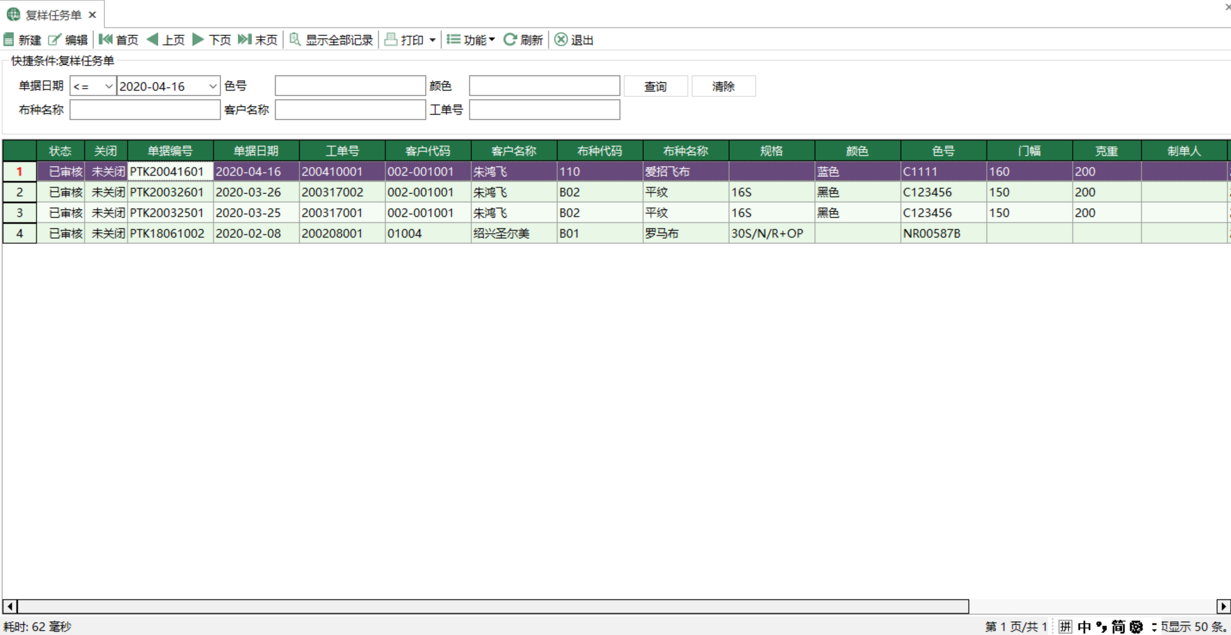The width and height of the screenshot is (1231, 635).
Task: Click the 门幅 column header
Action: (1029, 151)
